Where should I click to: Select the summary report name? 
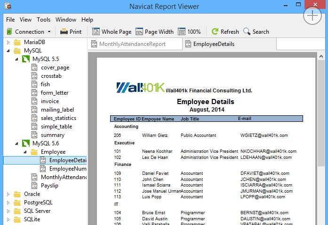point(53,135)
